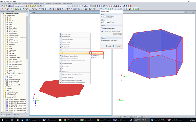Click the Δh step input field

point(107,22)
